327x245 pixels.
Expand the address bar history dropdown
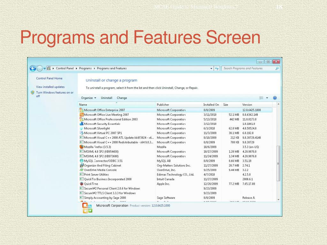coord(211,68)
